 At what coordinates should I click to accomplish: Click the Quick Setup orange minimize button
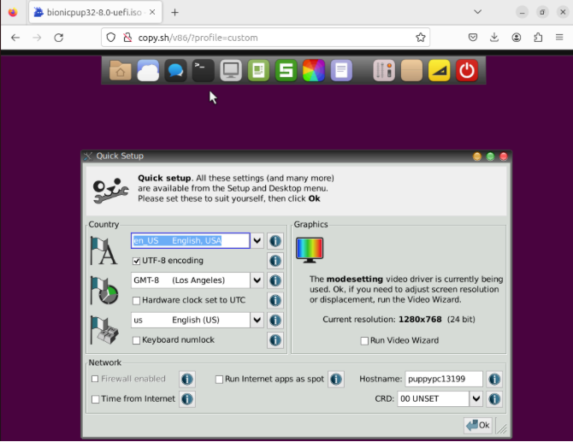pyautogui.click(x=477, y=156)
